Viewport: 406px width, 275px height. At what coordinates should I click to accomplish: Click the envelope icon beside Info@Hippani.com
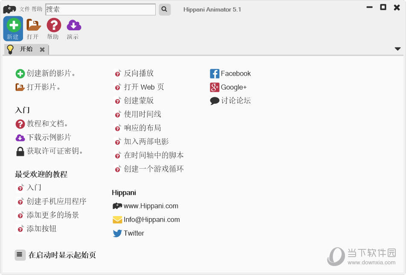click(x=117, y=220)
